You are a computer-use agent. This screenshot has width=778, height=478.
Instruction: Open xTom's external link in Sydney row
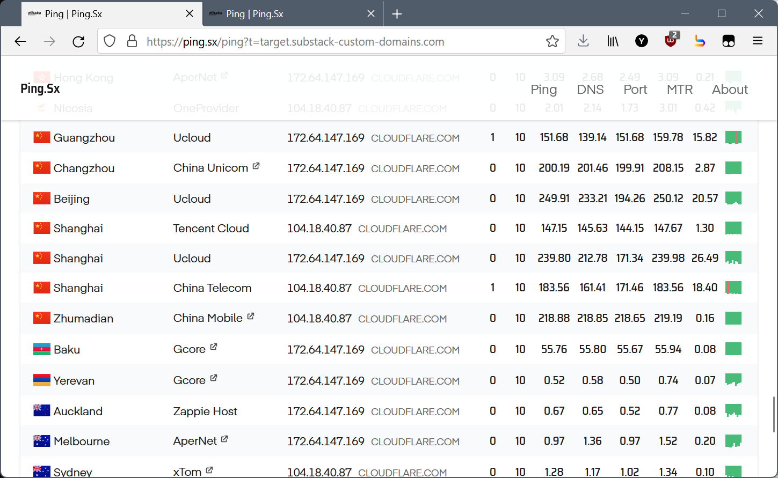coord(208,469)
